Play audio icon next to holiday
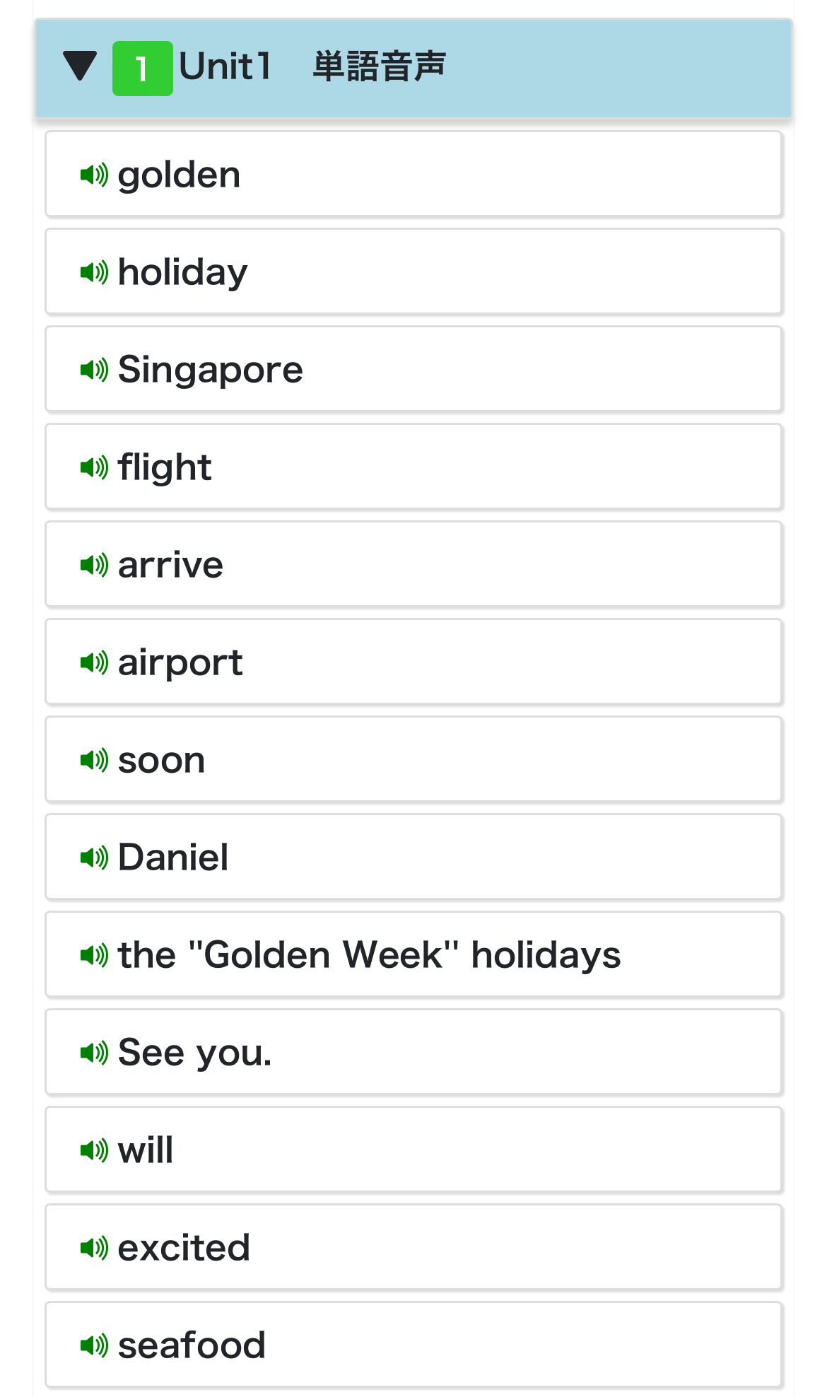This screenshot has height=1397, width=827. click(x=94, y=271)
